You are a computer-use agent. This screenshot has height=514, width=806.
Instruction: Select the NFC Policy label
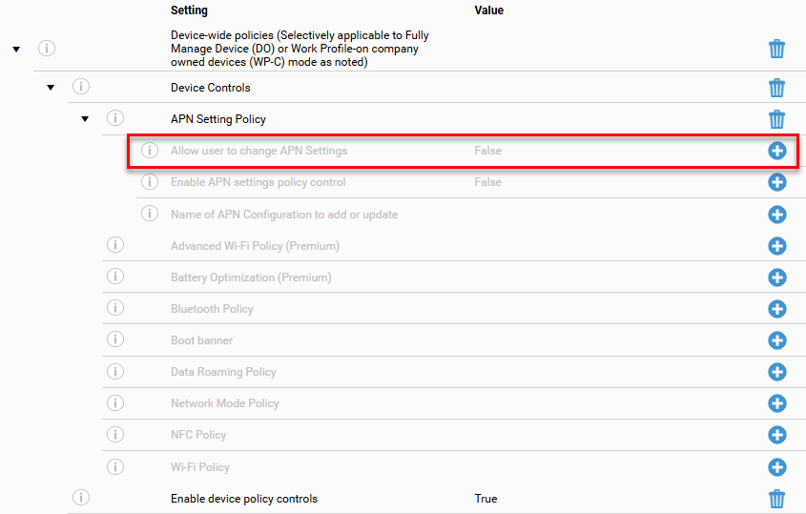tap(198, 435)
